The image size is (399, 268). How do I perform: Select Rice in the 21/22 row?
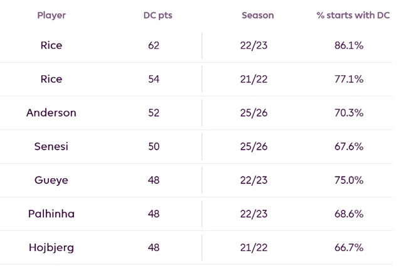pos(51,79)
